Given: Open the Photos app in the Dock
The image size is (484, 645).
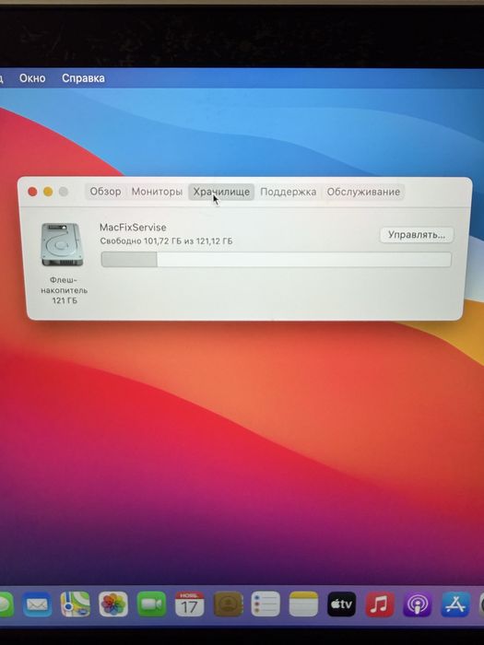Looking at the screenshot, I should point(113,604).
